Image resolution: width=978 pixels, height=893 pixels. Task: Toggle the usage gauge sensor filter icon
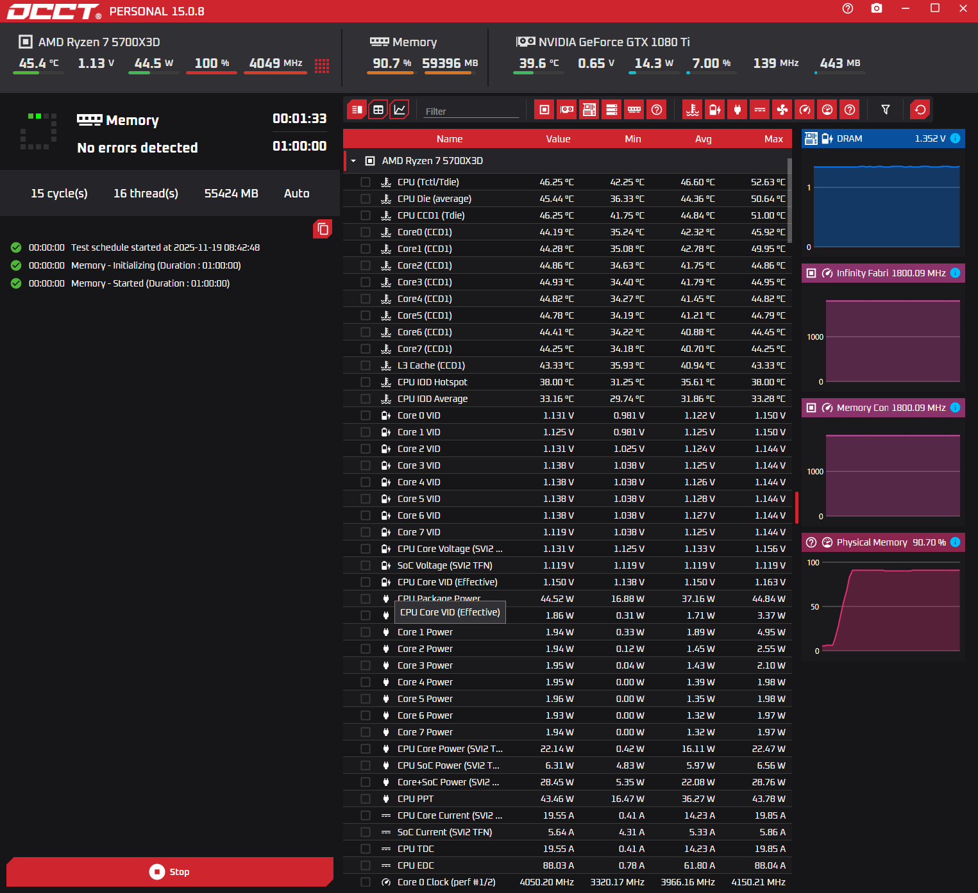point(827,110)
